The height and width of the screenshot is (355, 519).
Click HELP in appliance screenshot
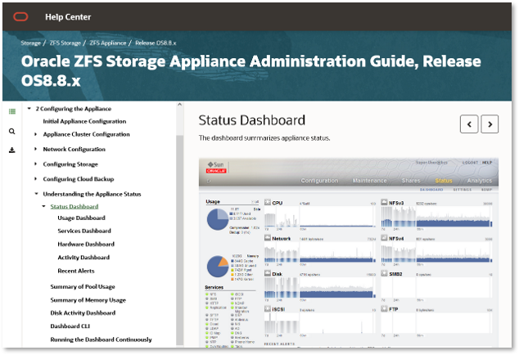(x=487, y=163)
